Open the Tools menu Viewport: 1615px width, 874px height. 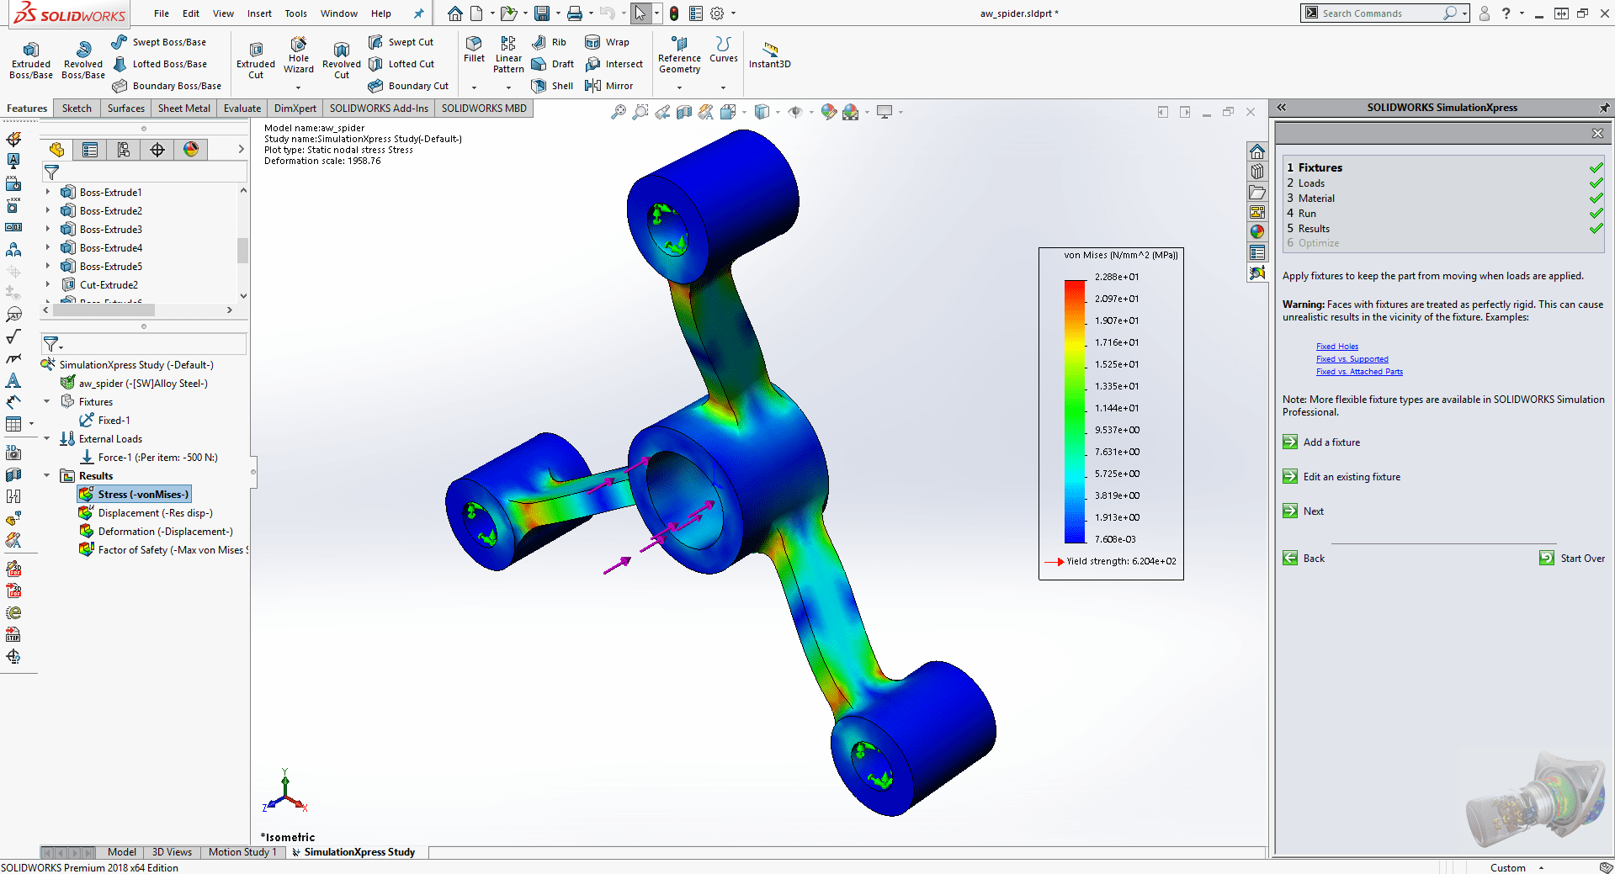[x=295, y=13]
